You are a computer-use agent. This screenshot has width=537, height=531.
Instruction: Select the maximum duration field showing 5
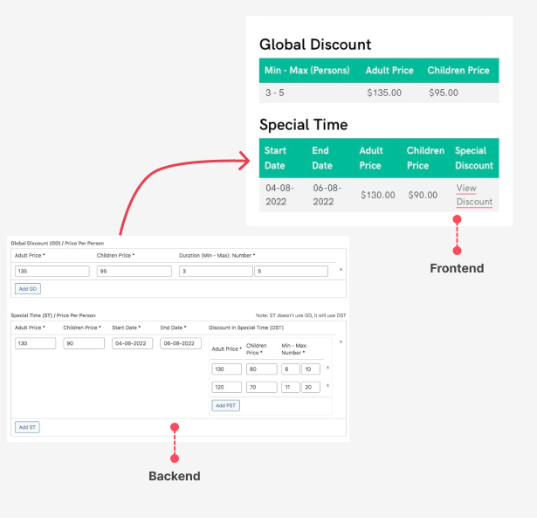pos(291,272)
